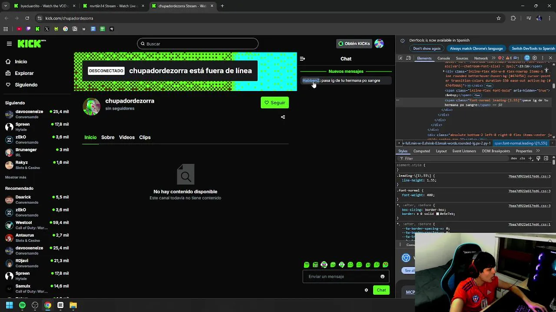Show more DevTools panel tabs chevron
556x312 pixels.
coord(493,58)
